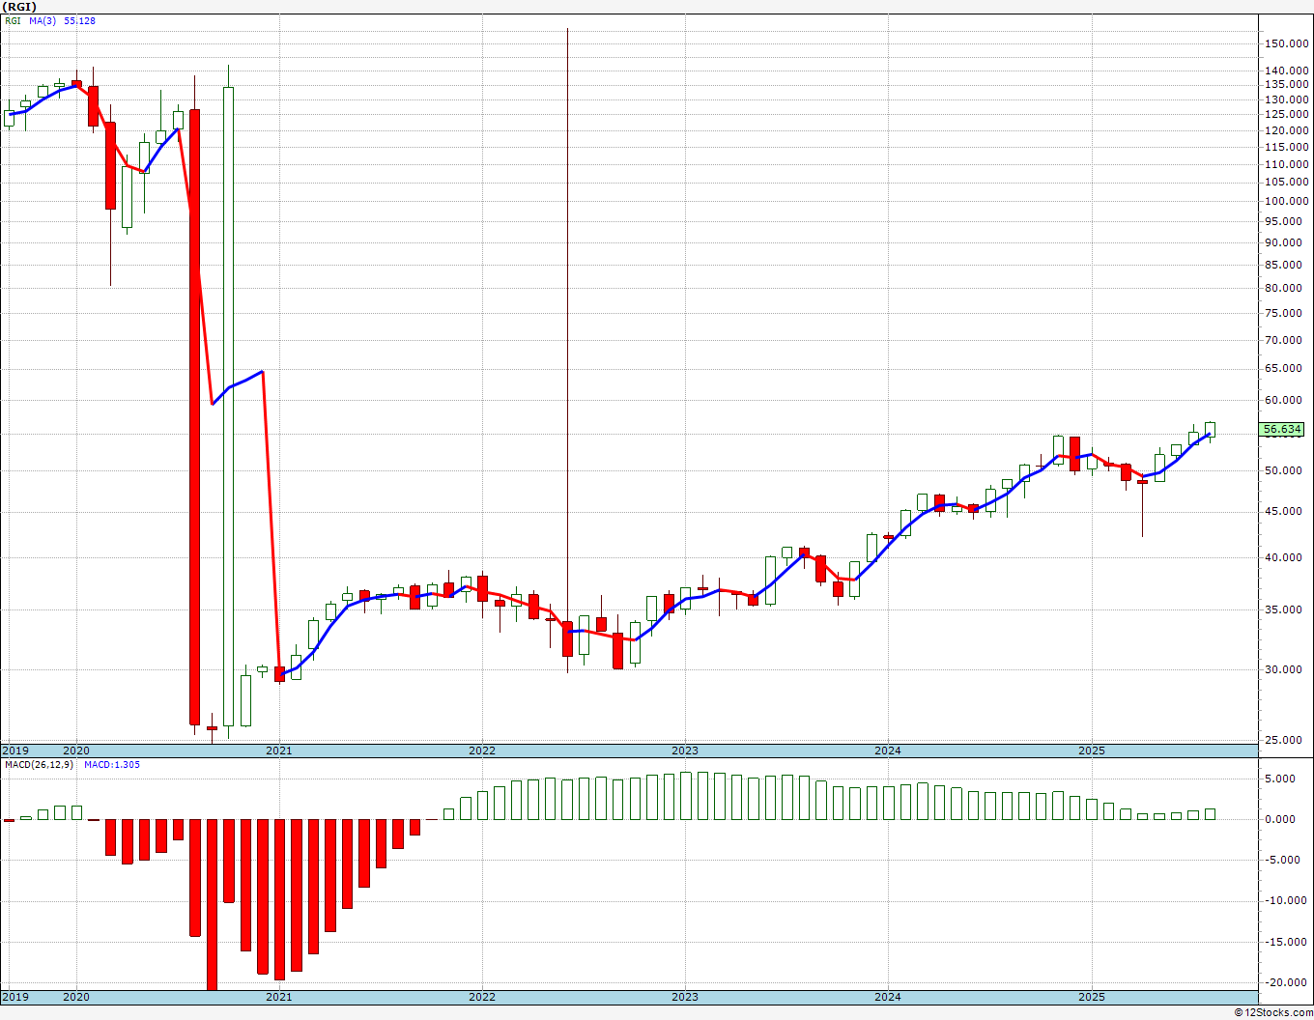1314x1020 pixels.
Task: Click the -10.000 MACD axis value
Action: click(1287, 900)
